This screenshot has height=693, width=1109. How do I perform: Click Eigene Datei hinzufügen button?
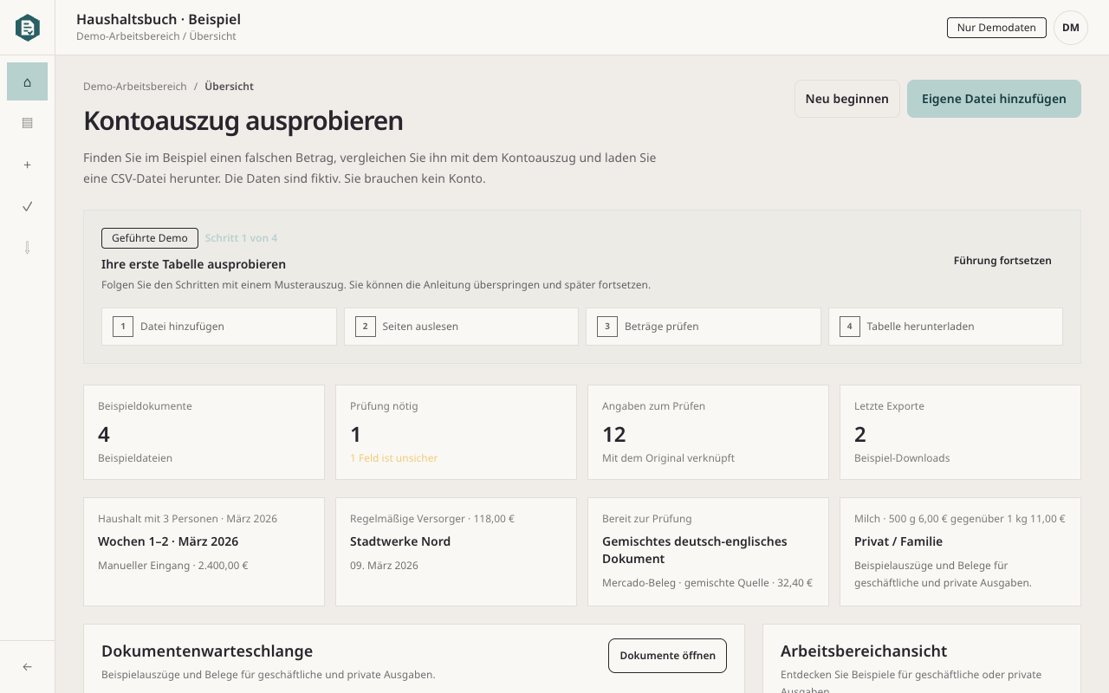(x=994, y=99)
